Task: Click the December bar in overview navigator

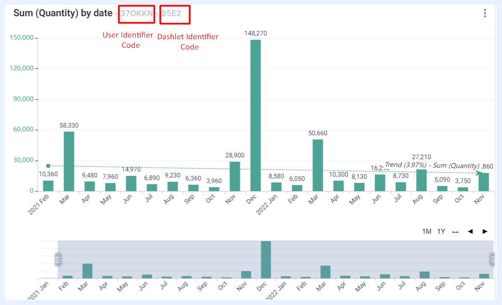Action: tap(266, 259)
